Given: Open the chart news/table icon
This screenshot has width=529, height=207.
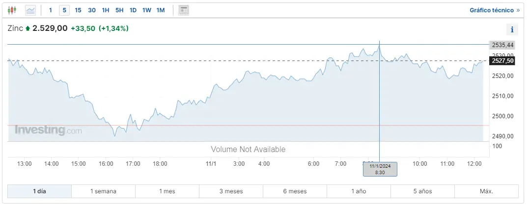Looking at the screenshot, I should click(184, 10).
